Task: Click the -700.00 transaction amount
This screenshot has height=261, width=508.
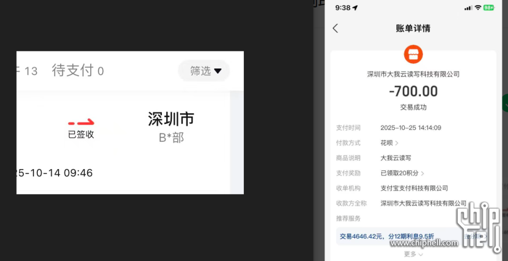Action: (413, 92)
